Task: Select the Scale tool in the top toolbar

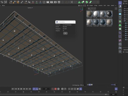Action: coord(6,2)
